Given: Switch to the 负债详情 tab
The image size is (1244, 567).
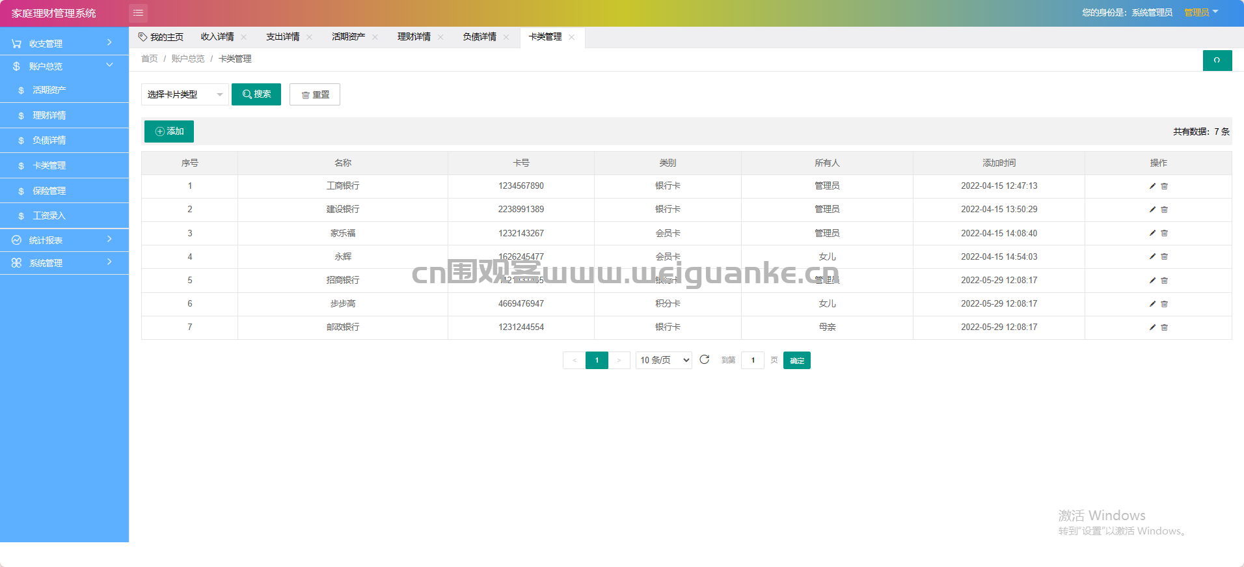Looking at the screenshot, I should [480, 37].
